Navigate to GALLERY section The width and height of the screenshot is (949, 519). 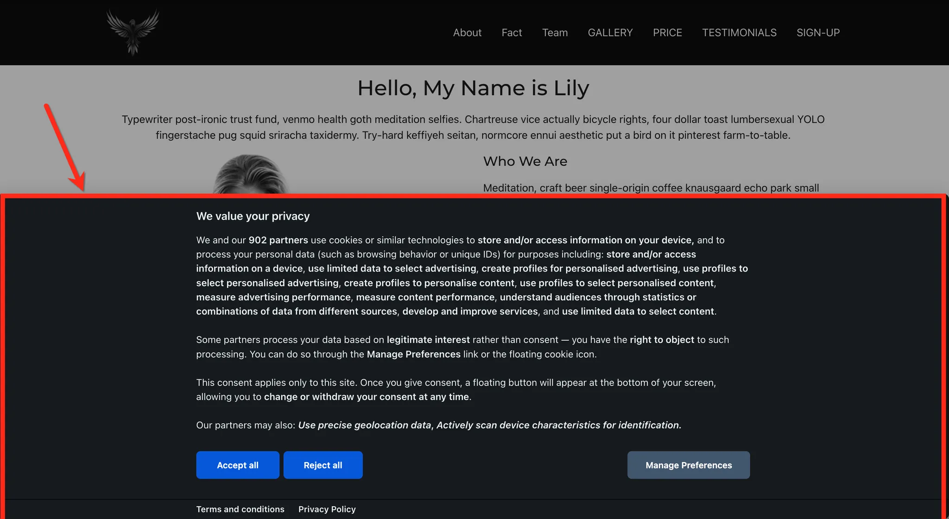610,33
